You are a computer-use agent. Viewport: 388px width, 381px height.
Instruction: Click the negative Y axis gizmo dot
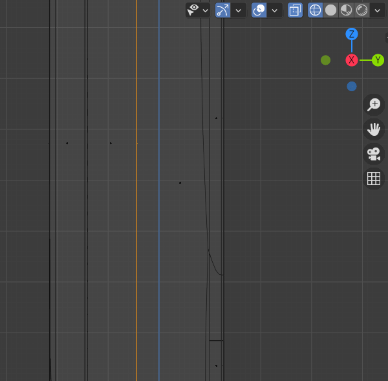[x=325, y=60]
